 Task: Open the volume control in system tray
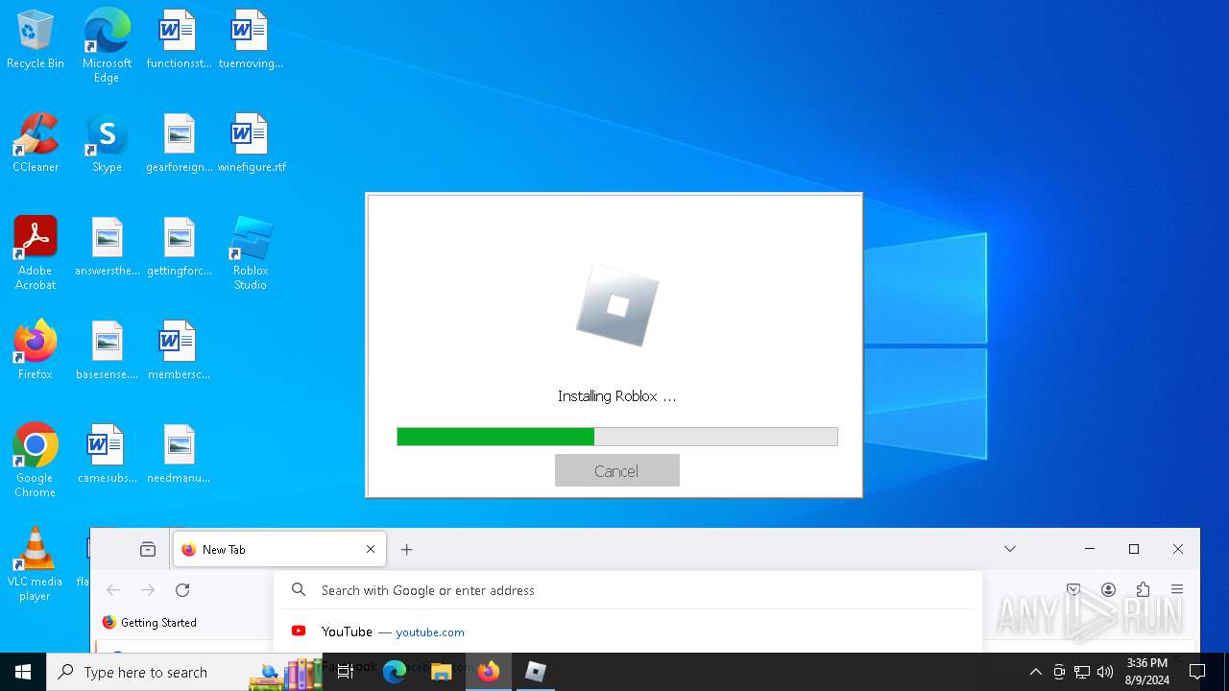coord(1105,672)
